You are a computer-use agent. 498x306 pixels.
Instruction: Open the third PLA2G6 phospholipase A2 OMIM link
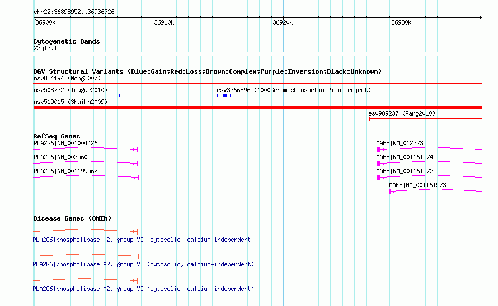[x=143, y=289]
